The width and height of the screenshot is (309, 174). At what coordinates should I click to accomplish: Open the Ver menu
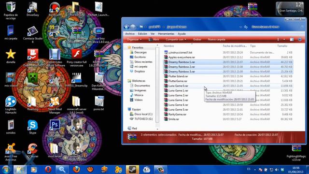[x=153, y=34]
